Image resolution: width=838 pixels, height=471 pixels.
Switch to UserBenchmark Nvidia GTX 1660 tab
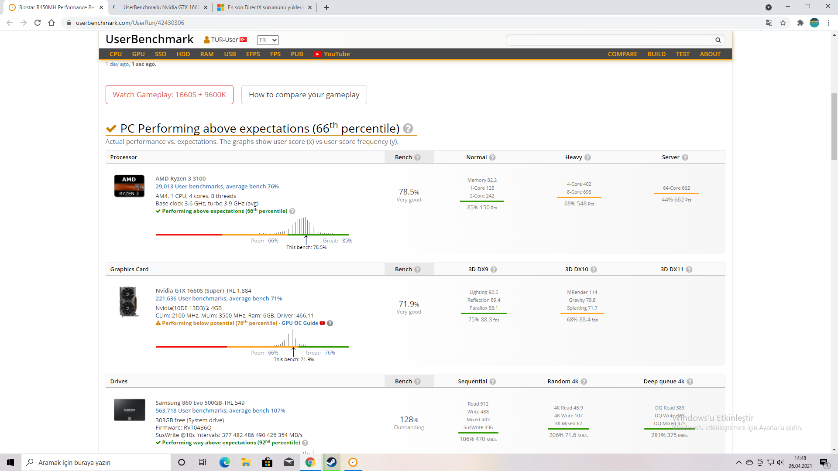(x=161, y=7)
